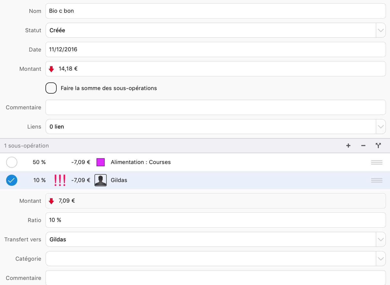Click the Nom field containing Bio c bon
This screenshot has height=285, width=390.
(x=215, y=11)
